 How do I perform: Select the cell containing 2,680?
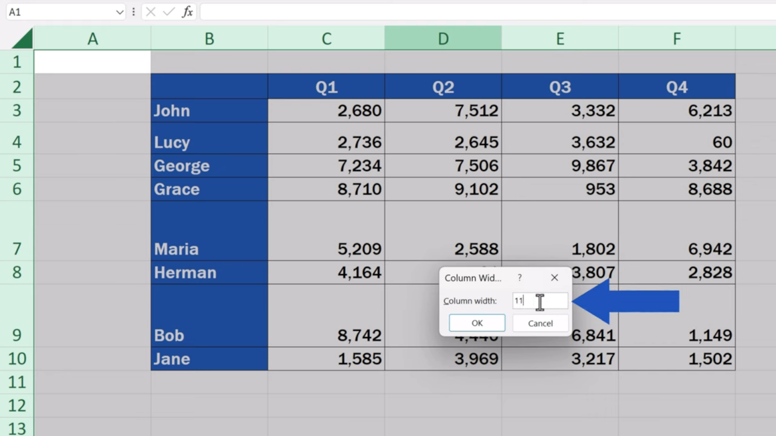(326, 111)
